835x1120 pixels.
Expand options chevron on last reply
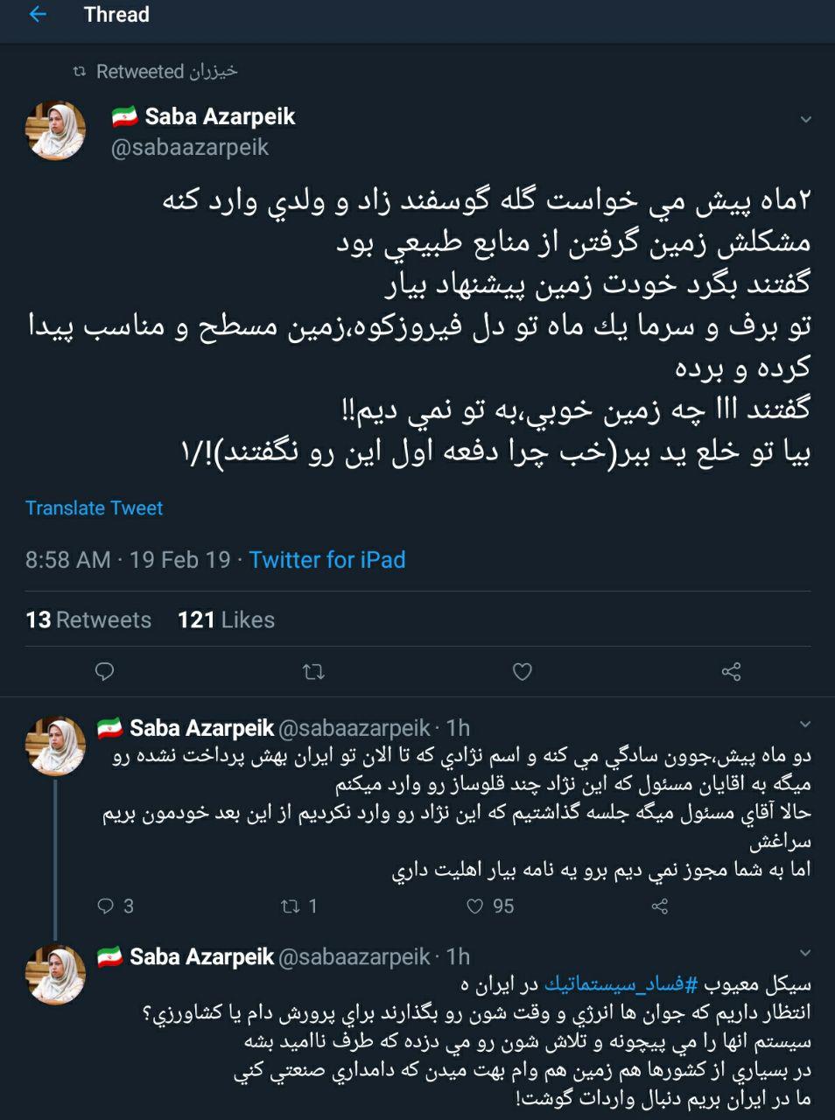click(x=806, y=953)
